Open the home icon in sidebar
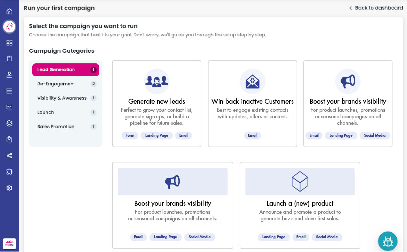The width and height of the screenshot is (407, 252). tap(9, 11)
